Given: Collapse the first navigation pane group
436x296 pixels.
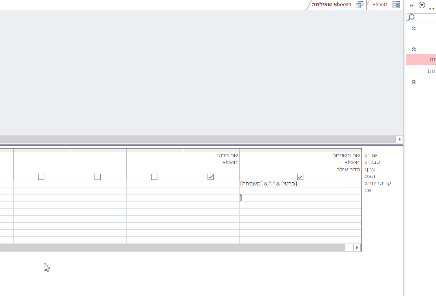Looking at the screenshot, I should coord(414,28).
